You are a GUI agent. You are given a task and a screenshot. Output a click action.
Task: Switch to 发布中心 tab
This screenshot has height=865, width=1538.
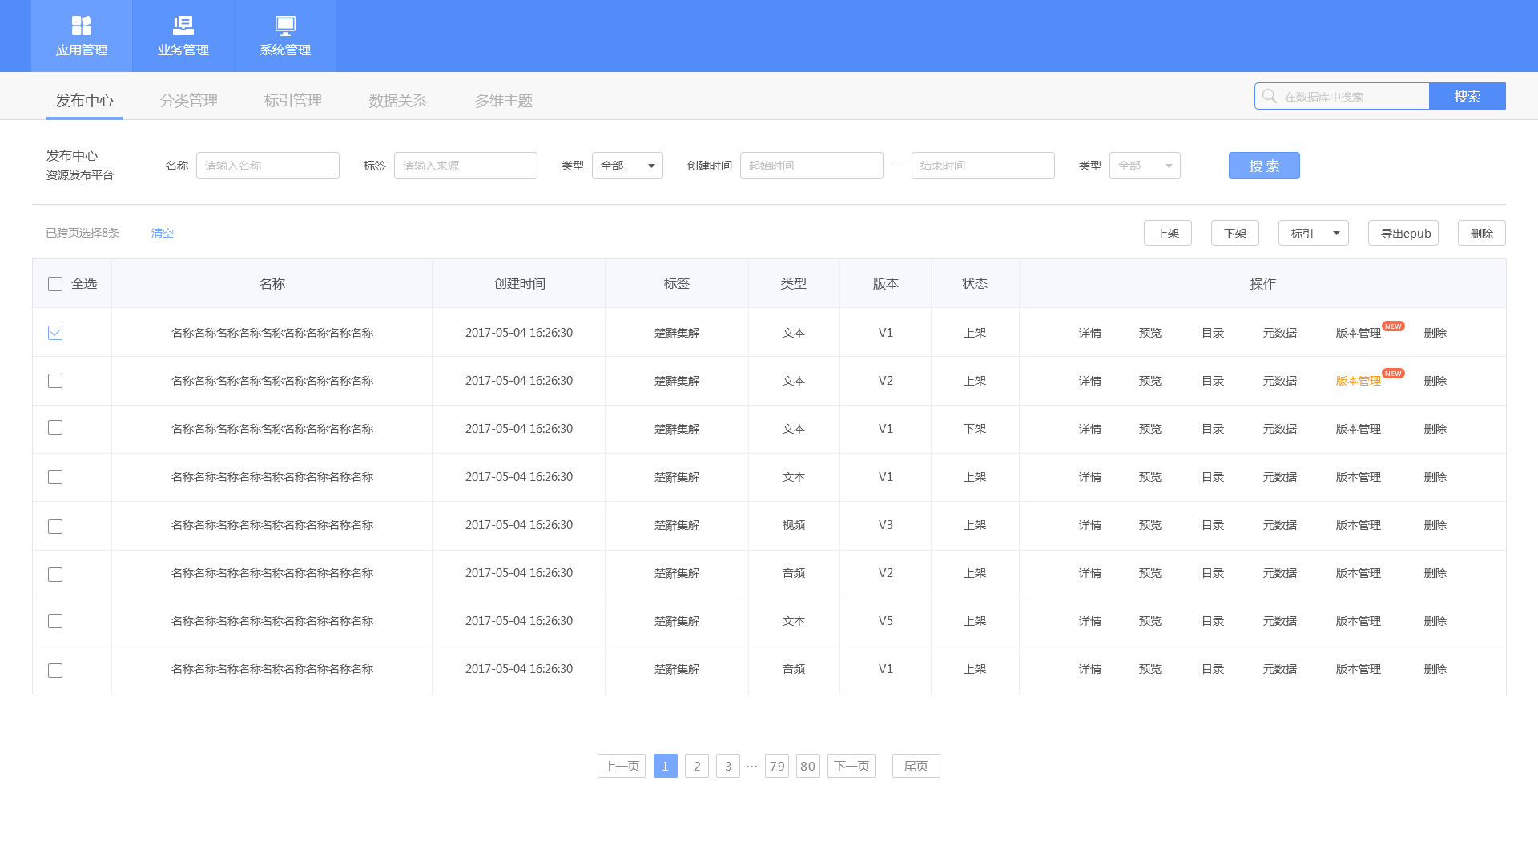tap(85, 101)
